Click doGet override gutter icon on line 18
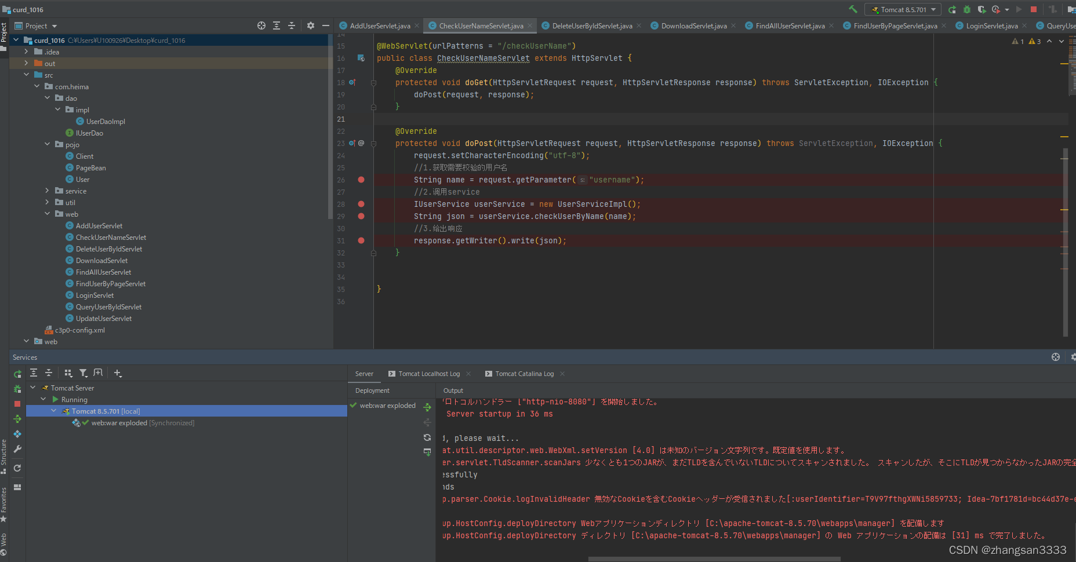The image size is (1076, 562). point(352,82)
